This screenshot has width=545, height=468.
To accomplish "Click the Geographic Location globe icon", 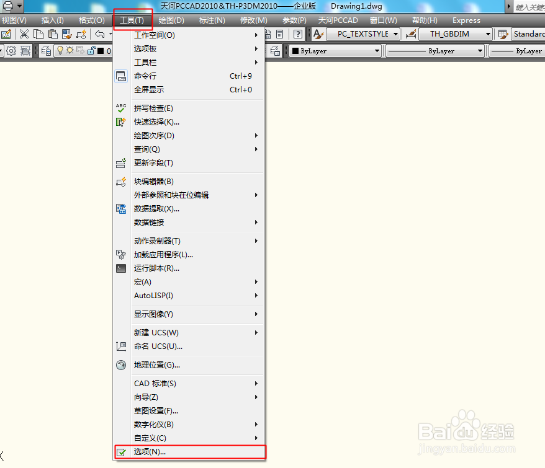I will coord(121,365).
